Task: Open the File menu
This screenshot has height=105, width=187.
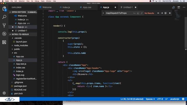Action: (x=12, y=1)
